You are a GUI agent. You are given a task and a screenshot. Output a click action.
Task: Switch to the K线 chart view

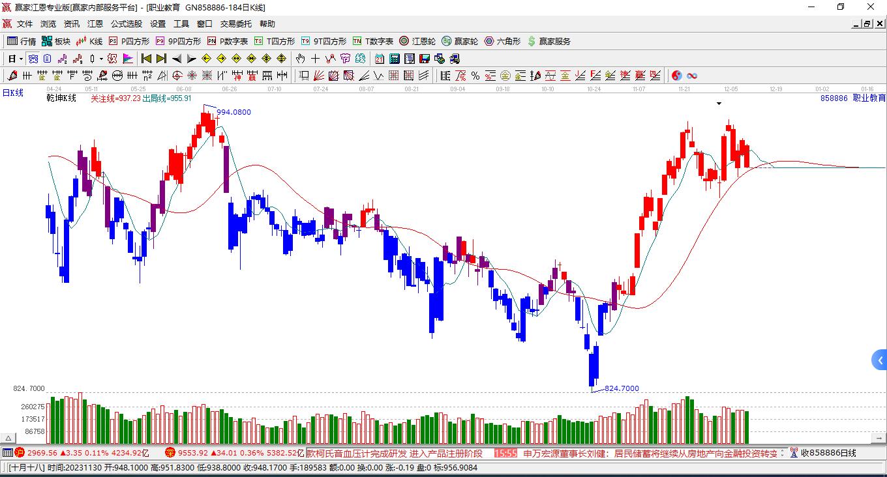pos(89,41)
